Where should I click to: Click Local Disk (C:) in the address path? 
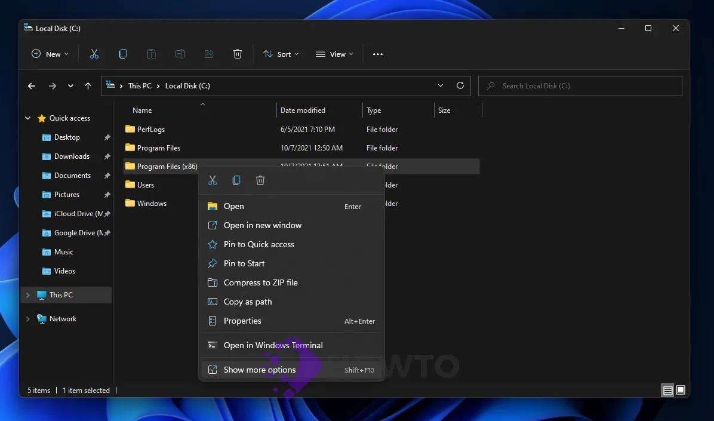click(187, 85)
